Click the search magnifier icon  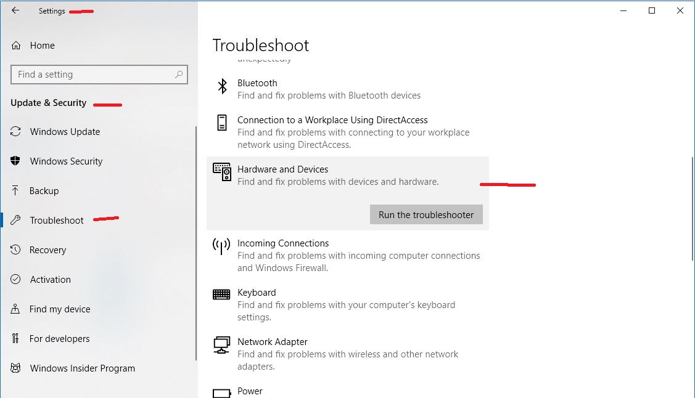179,75
